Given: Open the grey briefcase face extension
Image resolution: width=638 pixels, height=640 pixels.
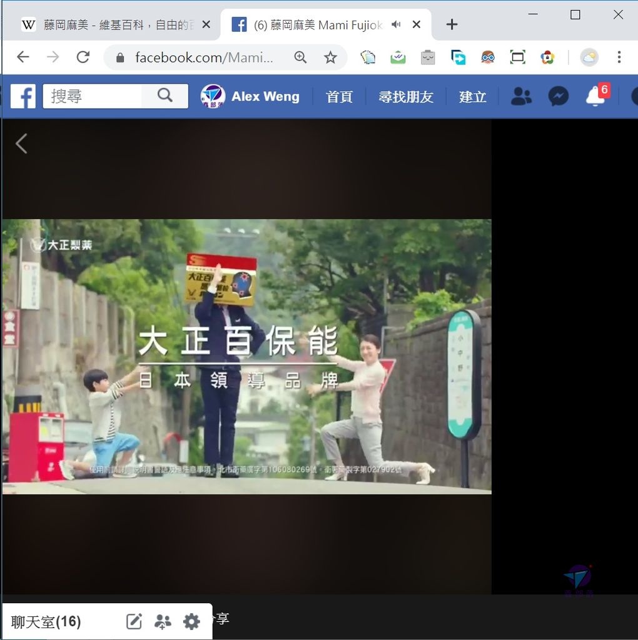Looking at the screenshot, I should tap(428, 57).
